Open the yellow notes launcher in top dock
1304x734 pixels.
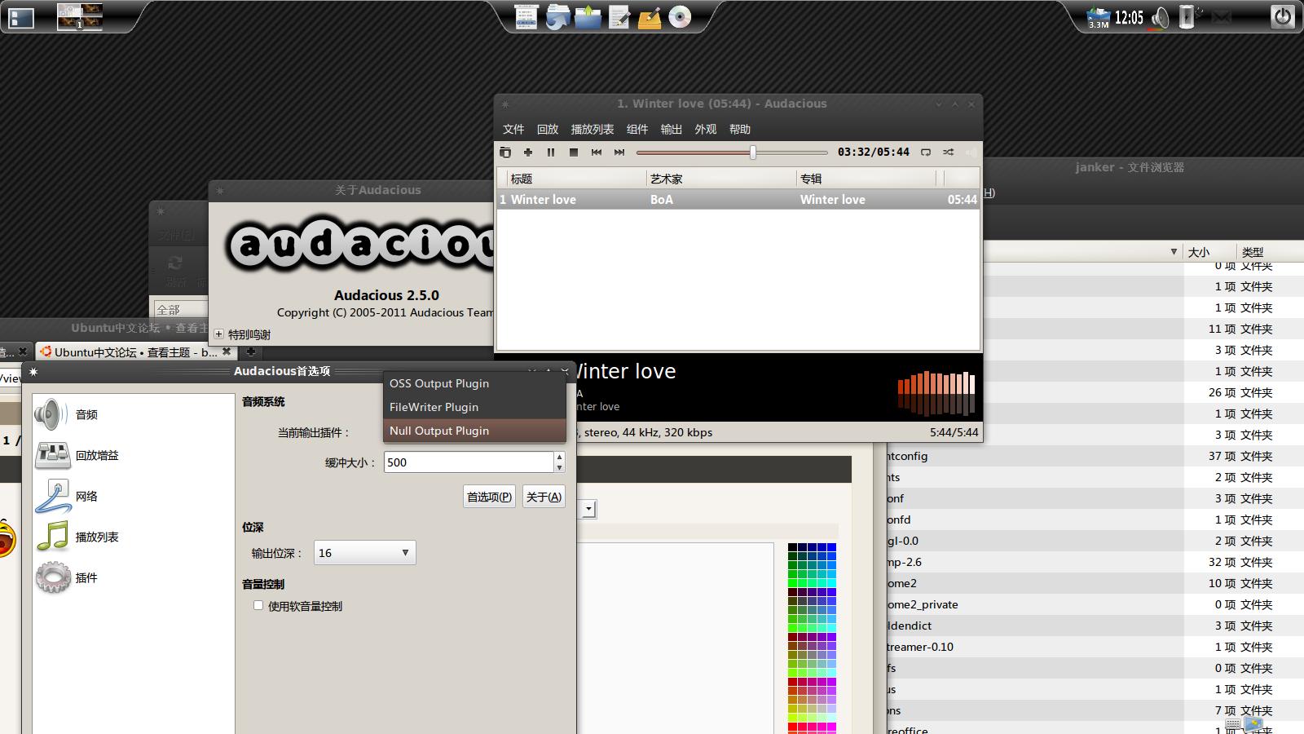point(650,17)
